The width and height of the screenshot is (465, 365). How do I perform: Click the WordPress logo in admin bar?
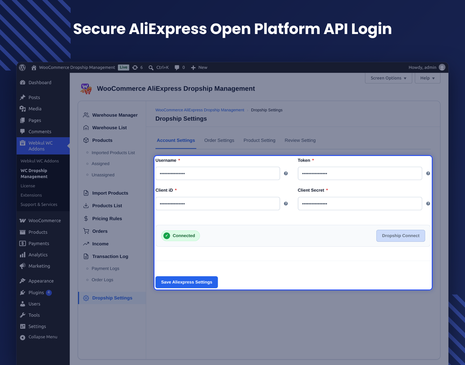click(x=22, y=68)
